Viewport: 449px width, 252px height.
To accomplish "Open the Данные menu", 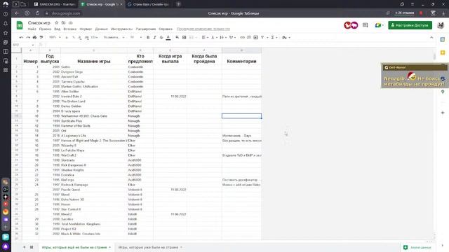I will click(x=101, y=29).
